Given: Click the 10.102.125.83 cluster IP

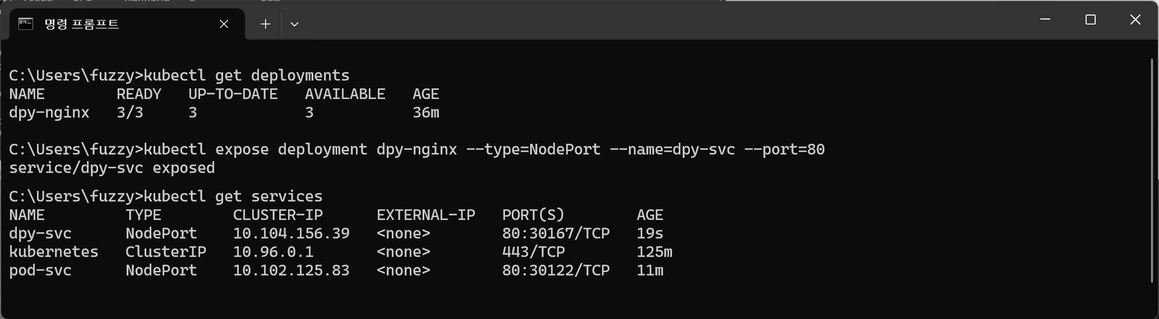Looking at the screenshot, I should (x=291, y=270).
